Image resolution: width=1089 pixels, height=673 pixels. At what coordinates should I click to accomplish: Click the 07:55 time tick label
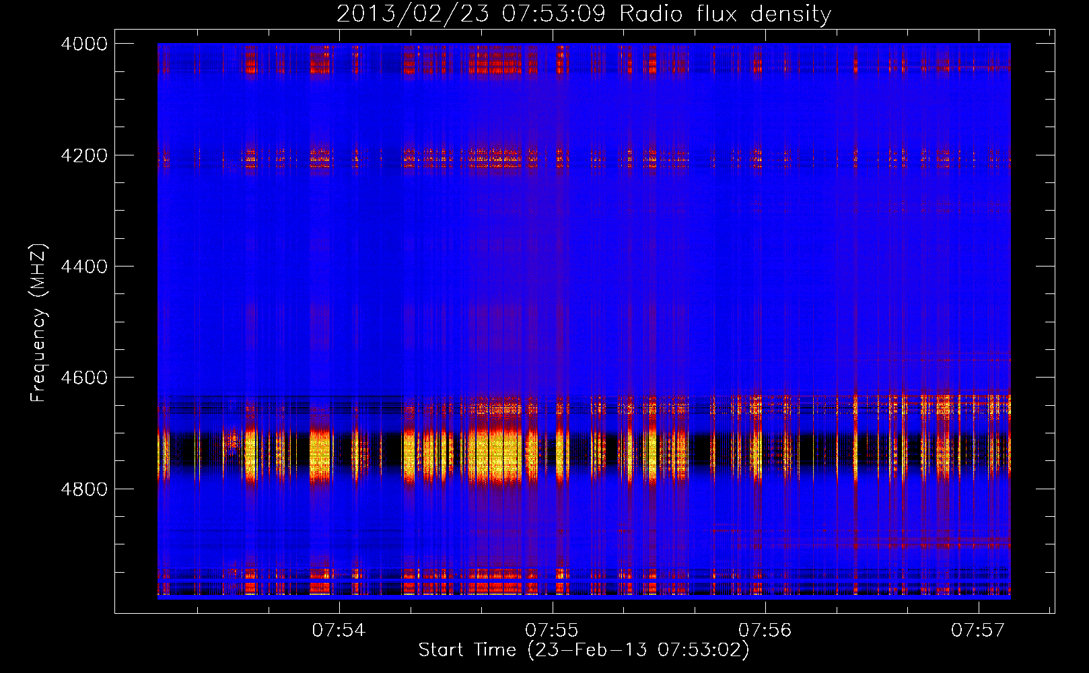(552, 631)
